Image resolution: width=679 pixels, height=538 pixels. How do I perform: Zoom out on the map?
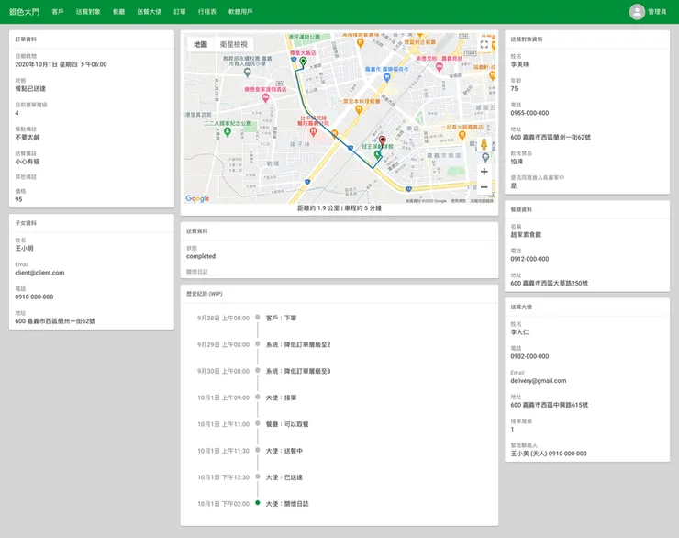[484, 187]
